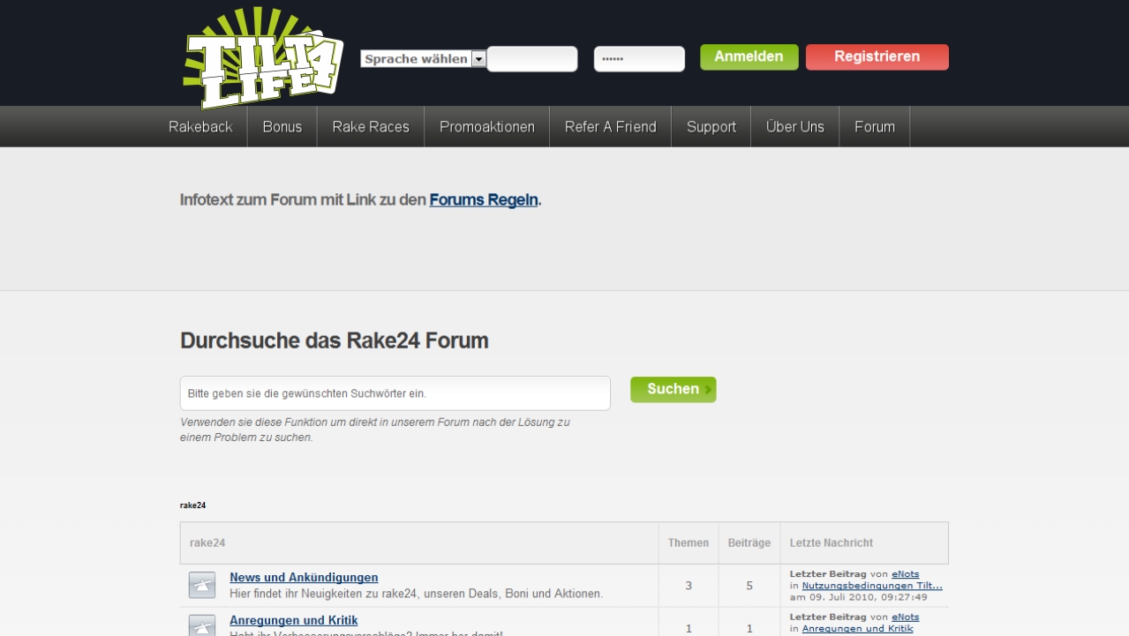The height and width of the screenshot is (636, 1129).
Task: Open the Bonus menu item
Action: [282, 127]
